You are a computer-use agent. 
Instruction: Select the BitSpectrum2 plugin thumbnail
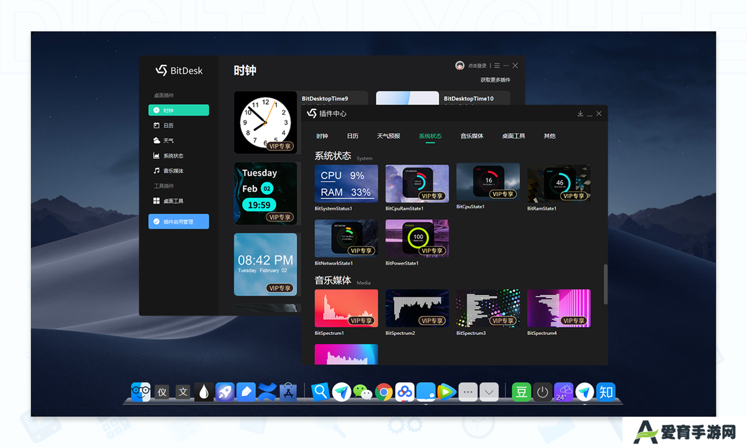tap(417, 308)
